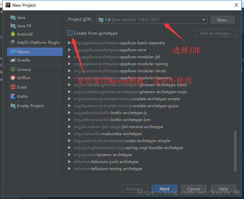Expand appfuse-core archetype node

tap(69, 50)
